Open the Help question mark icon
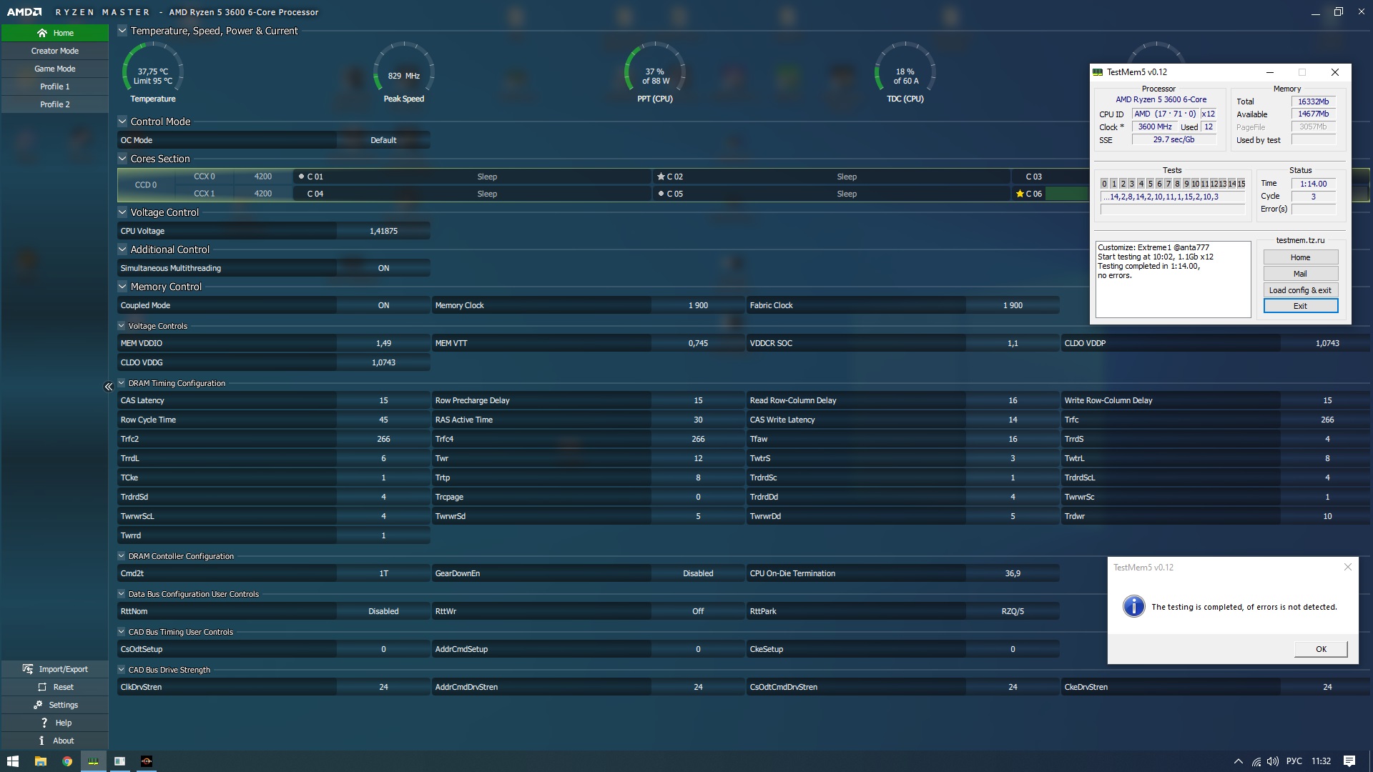This screenshot has height=772, width=1373. 44,723
